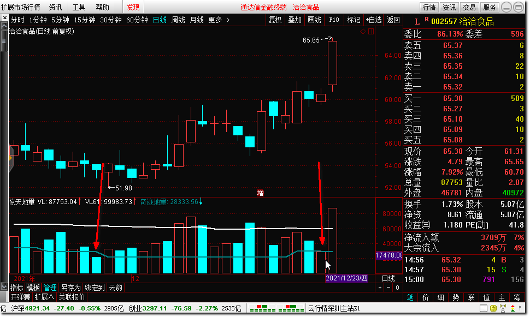The width and height of the screenshot is (530, 317).
Task: Switch to 30分钟 period
Action: click(111, 20)
